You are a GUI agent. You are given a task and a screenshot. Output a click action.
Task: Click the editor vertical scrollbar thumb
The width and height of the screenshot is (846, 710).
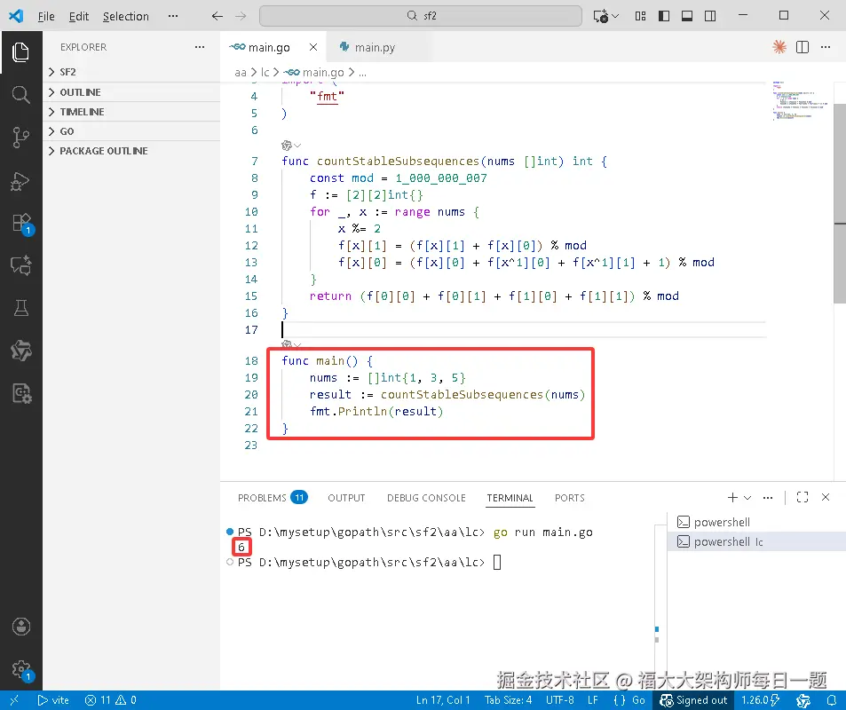click(840, 204)
